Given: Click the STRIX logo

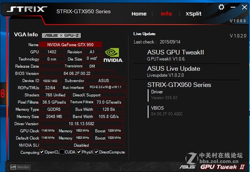Looking at the screenshot, I should (27, 9).
